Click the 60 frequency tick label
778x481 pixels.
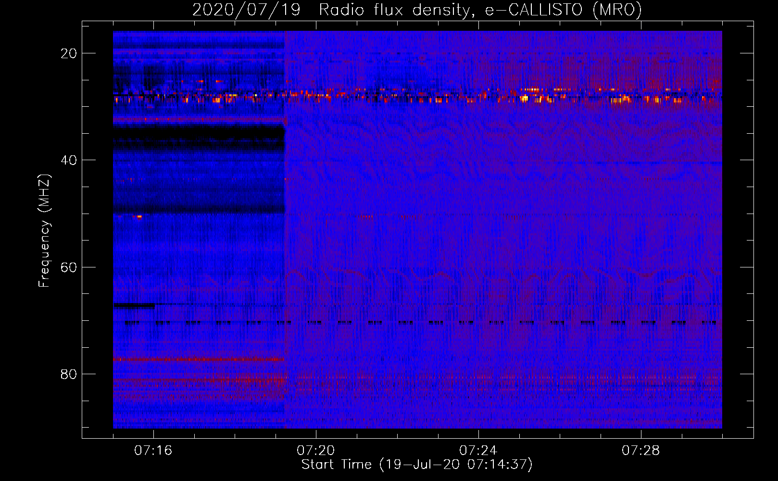(x=69, y=267)
